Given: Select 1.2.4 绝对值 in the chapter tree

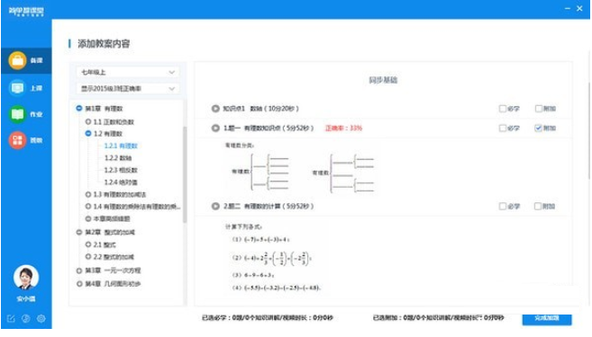Looking at the screenshot, I should click(121, 182).
